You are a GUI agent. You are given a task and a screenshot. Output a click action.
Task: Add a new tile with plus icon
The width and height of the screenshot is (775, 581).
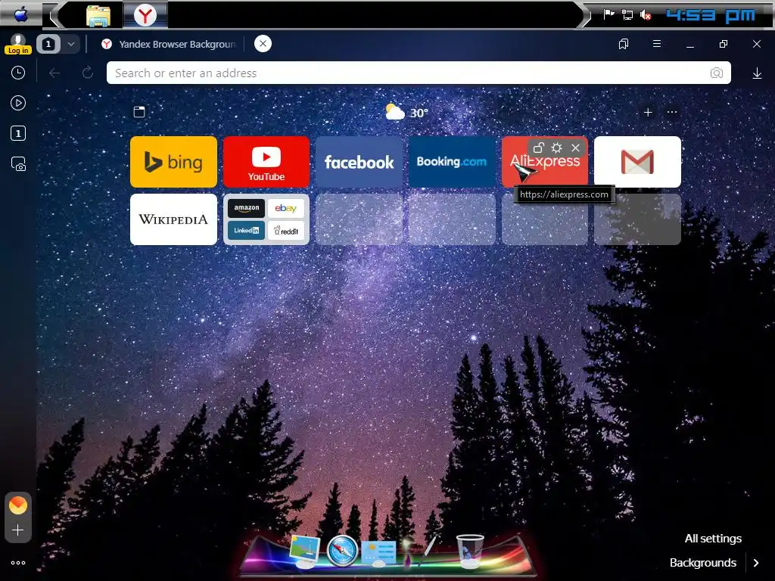coord(648,113)
